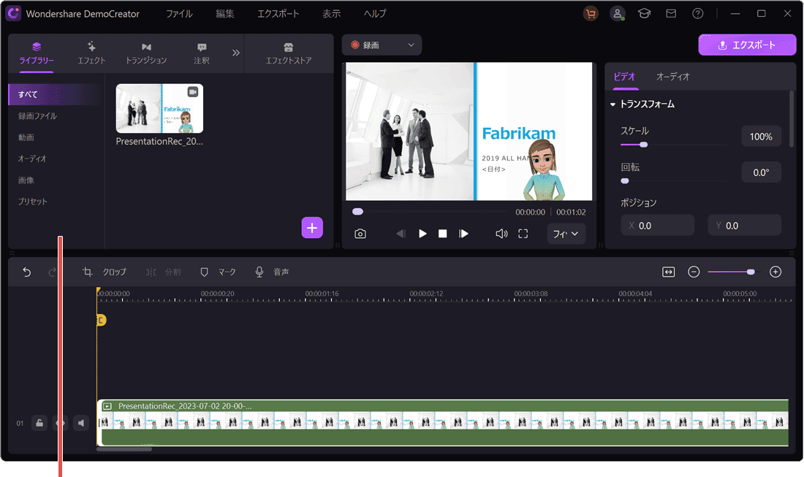Click the Undo icon above the timeline

(x=27, y=271)
